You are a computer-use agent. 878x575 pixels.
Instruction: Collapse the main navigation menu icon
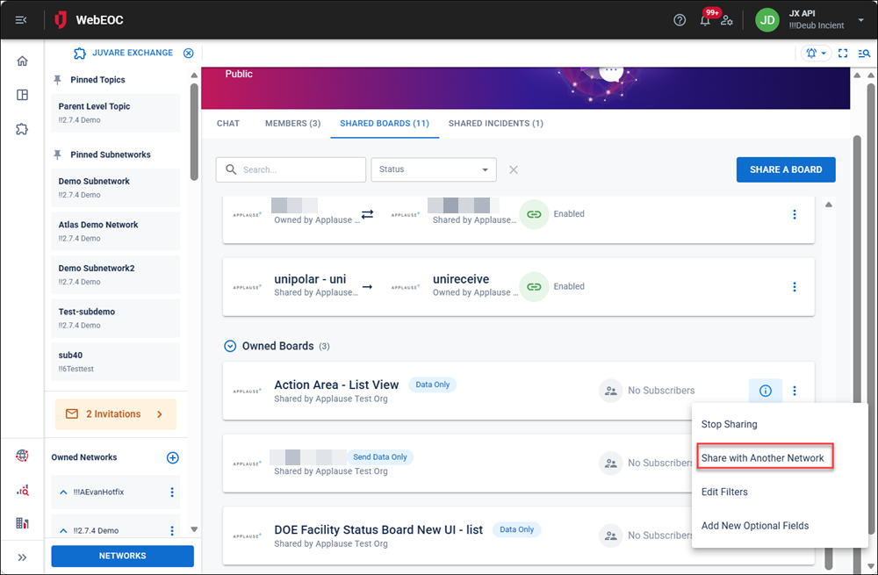point(21,20)
